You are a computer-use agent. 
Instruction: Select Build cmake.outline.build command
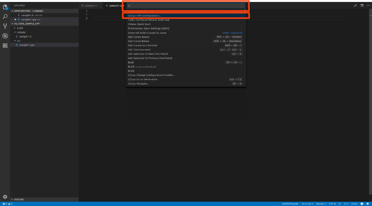click(x=186, y=67)
